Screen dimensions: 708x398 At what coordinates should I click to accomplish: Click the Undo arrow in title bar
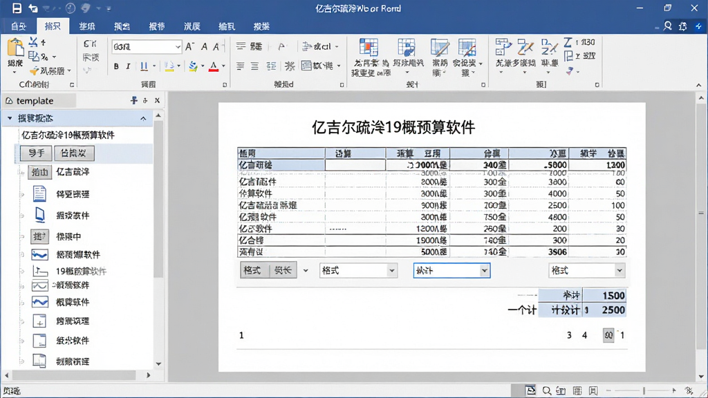click(33, 8)
